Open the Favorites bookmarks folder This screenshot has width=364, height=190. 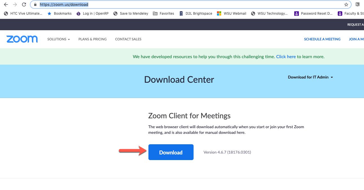point(164,13)
